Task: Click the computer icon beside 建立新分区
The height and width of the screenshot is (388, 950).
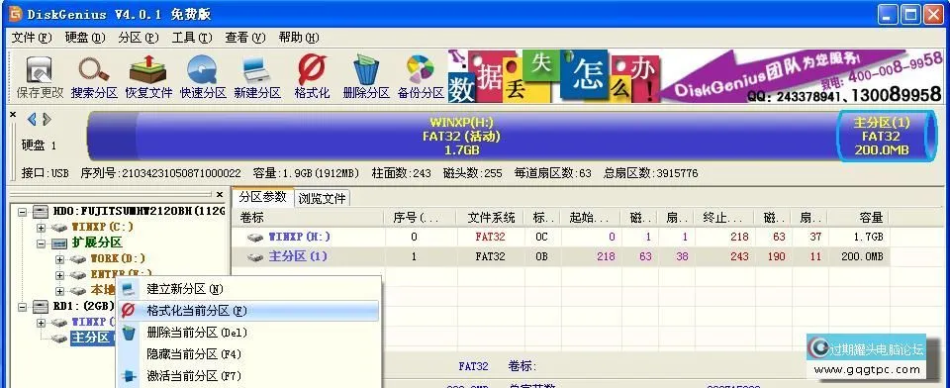Action: pyautogui.click(x=129, y=289)
